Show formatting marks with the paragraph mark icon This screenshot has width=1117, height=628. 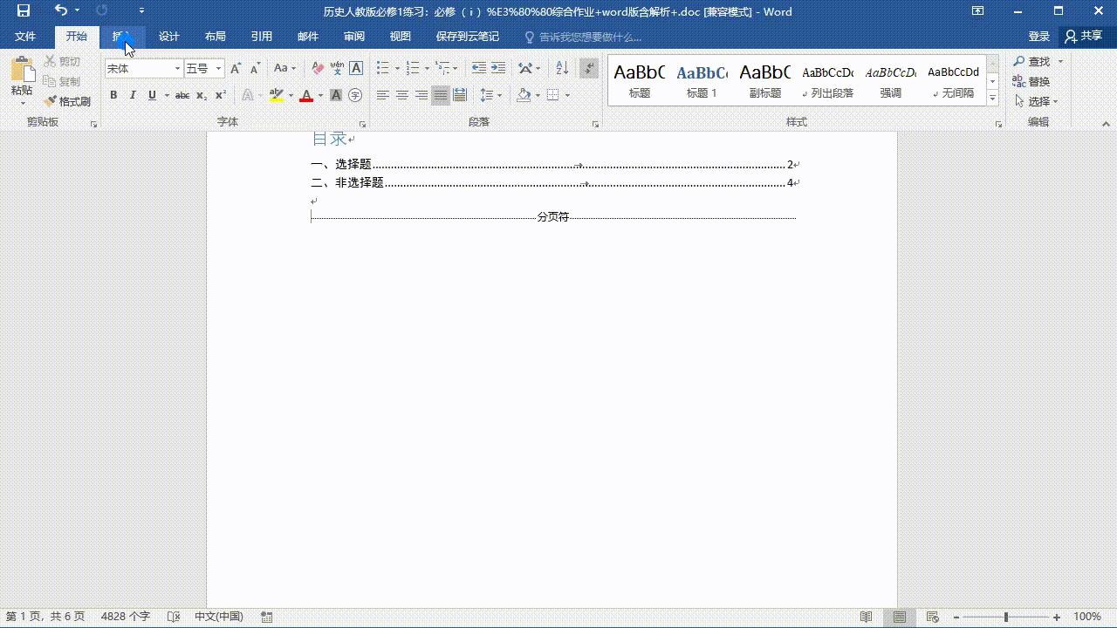(588, 67)
